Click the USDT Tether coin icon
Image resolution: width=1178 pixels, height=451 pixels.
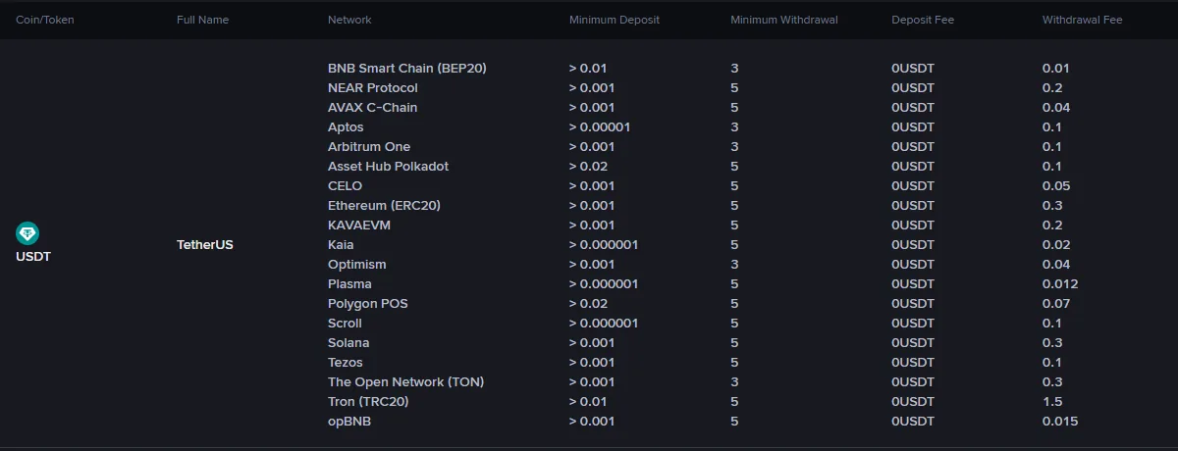pyautogui.click(x=27, y=233)
